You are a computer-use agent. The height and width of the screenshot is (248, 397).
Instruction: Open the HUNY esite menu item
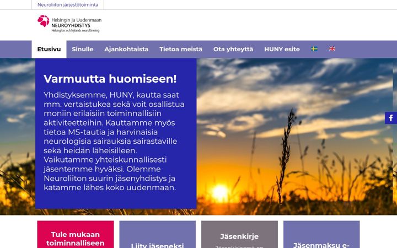[x=282, y=49]
